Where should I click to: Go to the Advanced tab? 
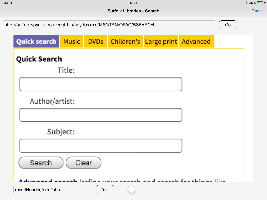click(x=196, y=42)
